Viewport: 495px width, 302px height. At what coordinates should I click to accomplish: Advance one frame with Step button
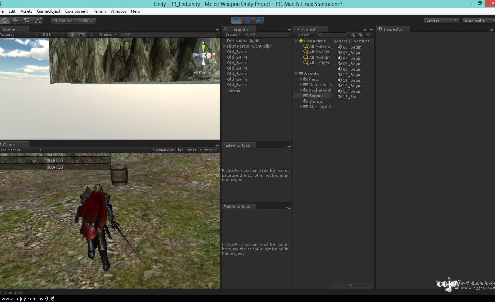click(259, 20)
